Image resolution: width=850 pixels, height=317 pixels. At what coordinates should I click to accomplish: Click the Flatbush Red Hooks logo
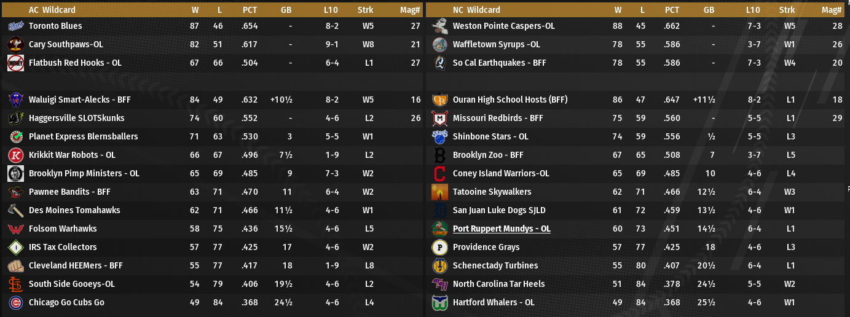(15, 63)
